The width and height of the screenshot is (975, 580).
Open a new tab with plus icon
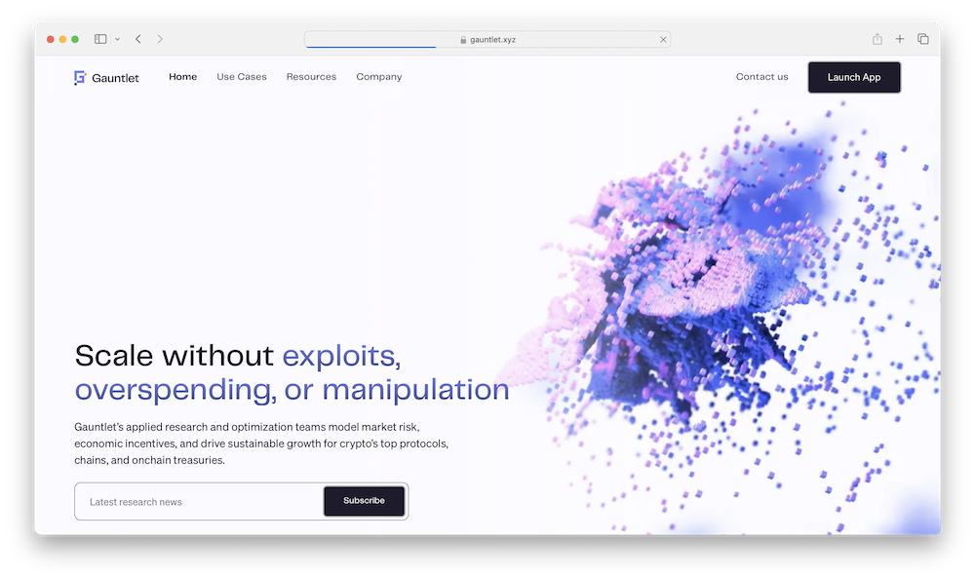click(899, 39)
